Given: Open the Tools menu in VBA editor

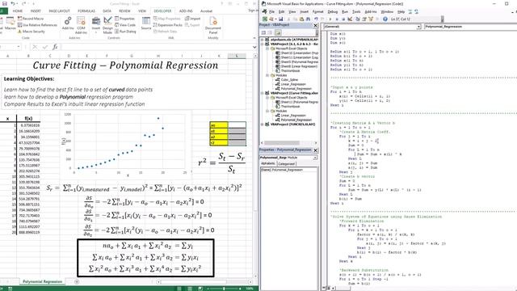Looking at the screenshot, I should coord(356,11).
